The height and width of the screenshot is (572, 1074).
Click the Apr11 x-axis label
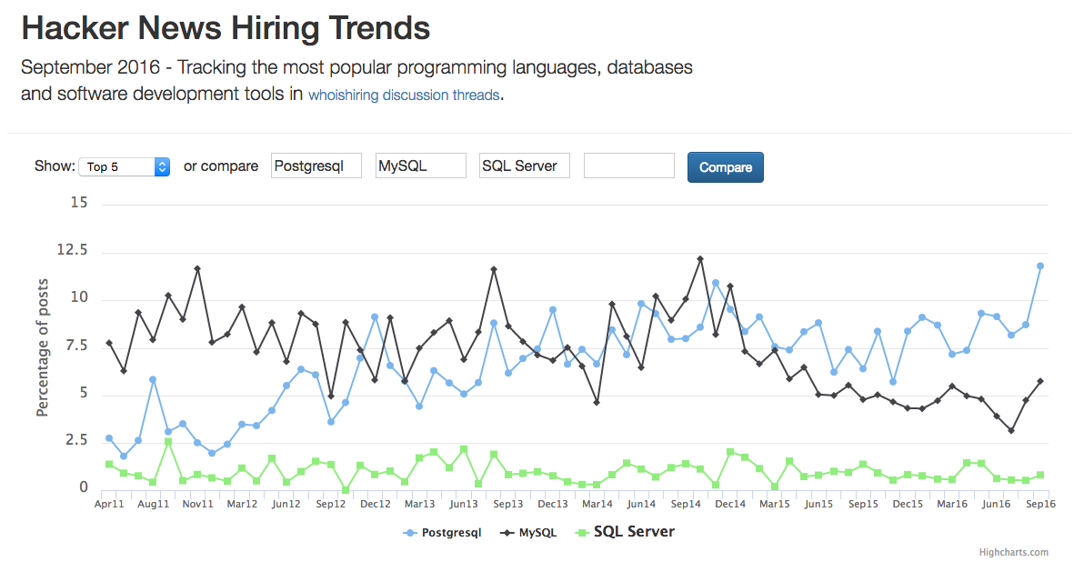tap(109, 504)
